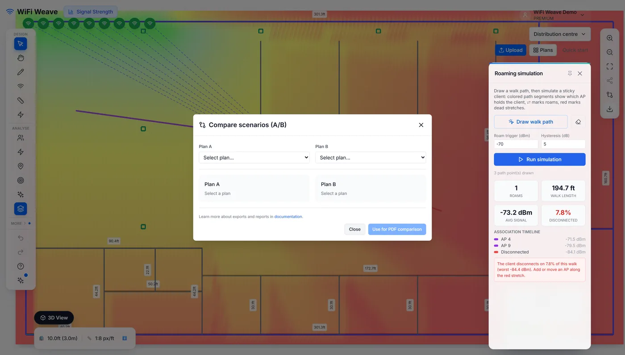The width and height of the screenshot is (625, 355).
Task: Open the Plan A select dropdown
Action: pyautogui.click(x=254, y=157)
